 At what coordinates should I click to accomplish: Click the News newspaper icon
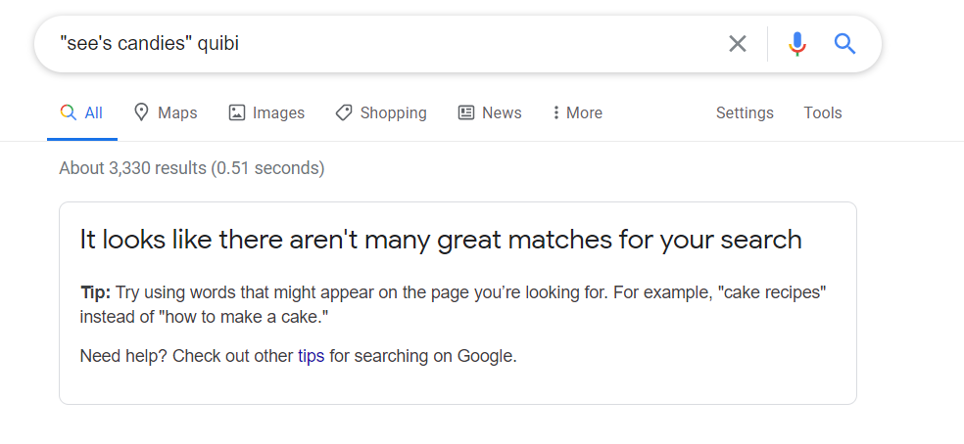466,112
